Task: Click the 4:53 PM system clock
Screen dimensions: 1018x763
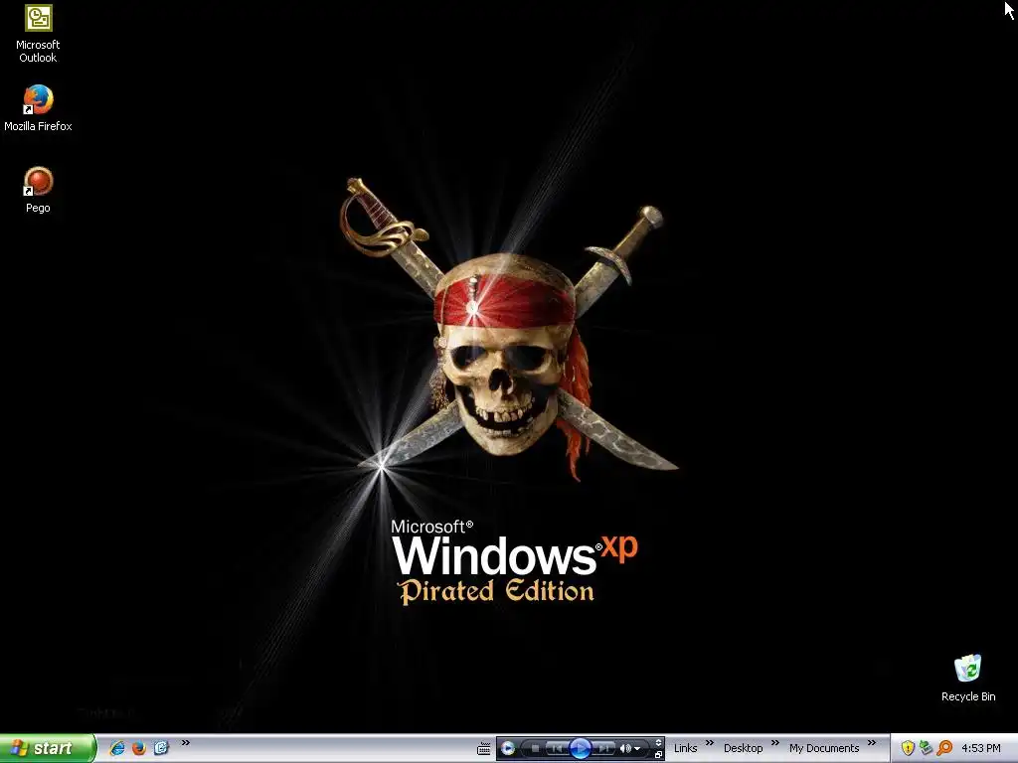Action: 981,748
